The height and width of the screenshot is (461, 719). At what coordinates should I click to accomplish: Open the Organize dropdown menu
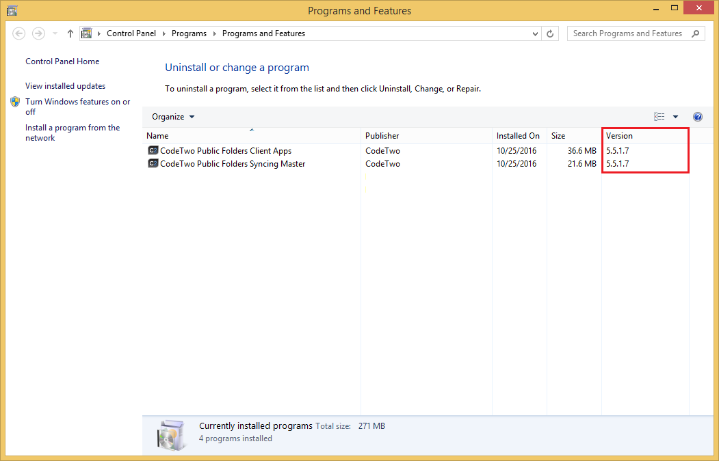[x=172, y=116]
